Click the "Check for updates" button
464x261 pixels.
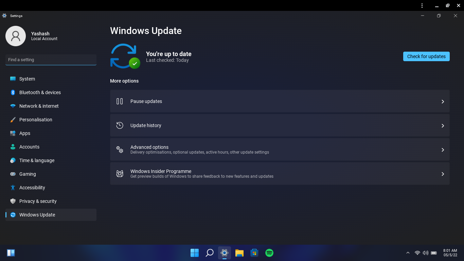pos(426,56)
